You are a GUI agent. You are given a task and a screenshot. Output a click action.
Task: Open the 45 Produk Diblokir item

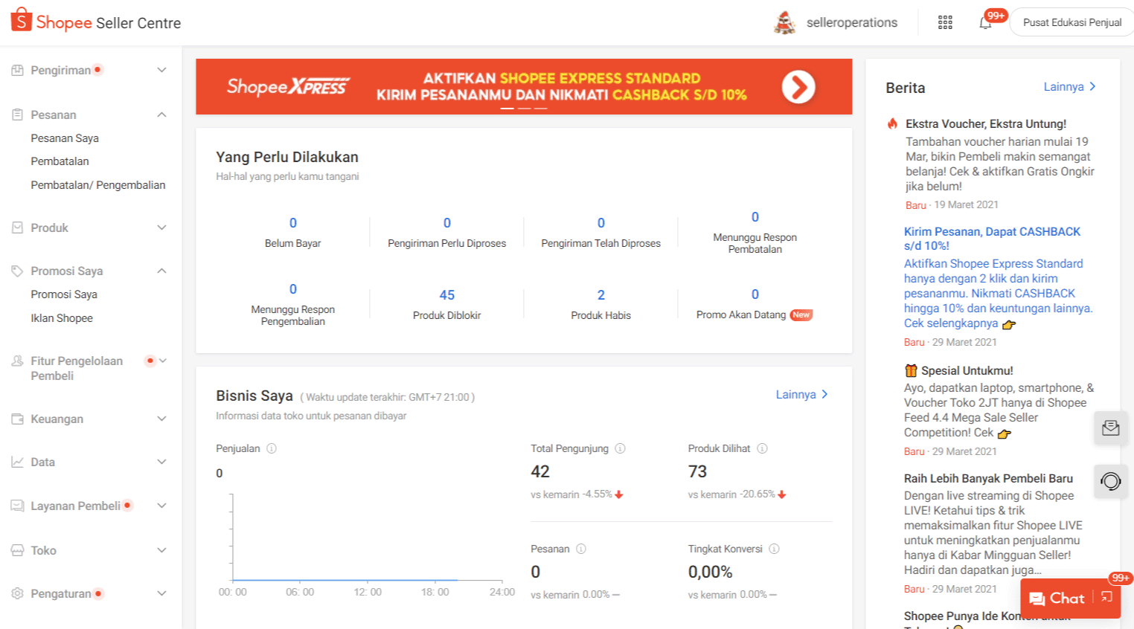tap(447, 304)
